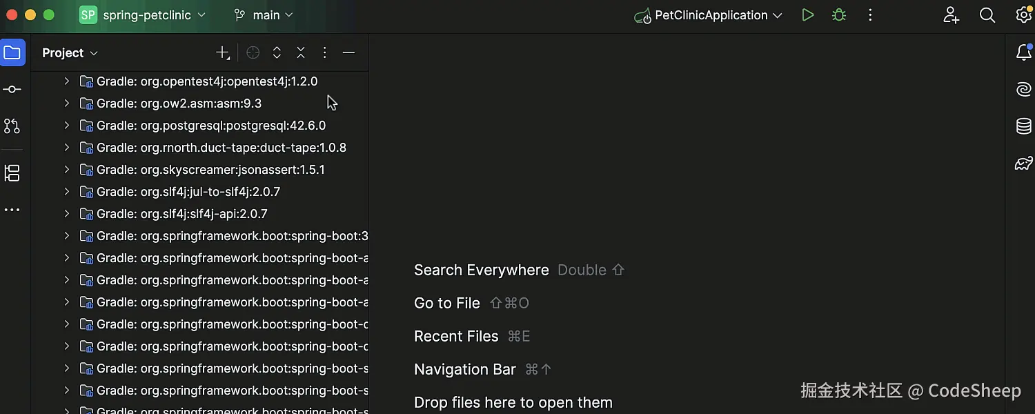Screen dimensions: 1035x414
Task: Open the main branch dropdown
Action: point(264,15)
